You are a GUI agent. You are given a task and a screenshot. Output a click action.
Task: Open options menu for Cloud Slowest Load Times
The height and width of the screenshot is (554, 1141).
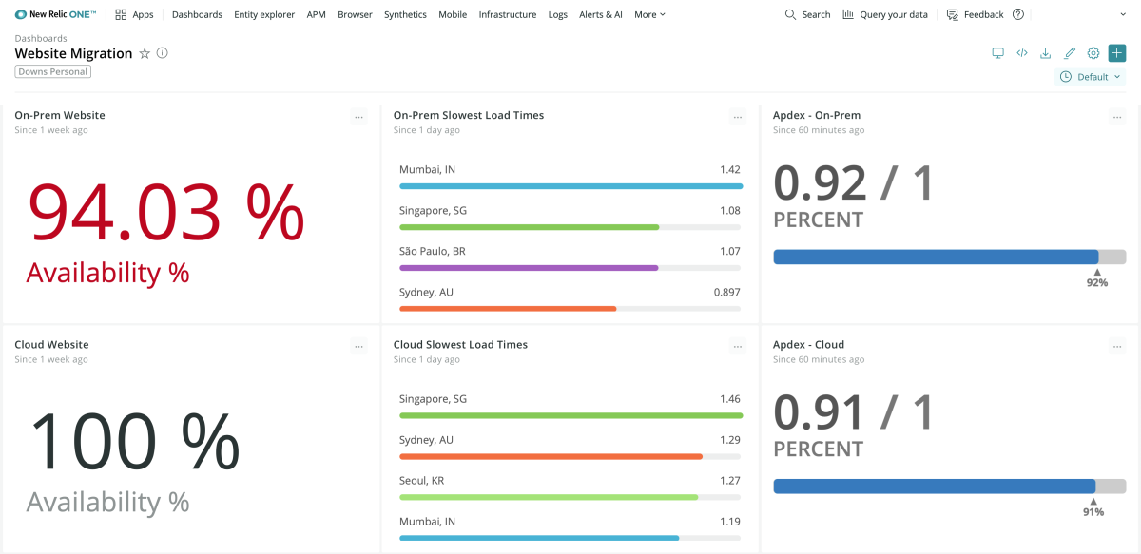click(x=738, y=347)
